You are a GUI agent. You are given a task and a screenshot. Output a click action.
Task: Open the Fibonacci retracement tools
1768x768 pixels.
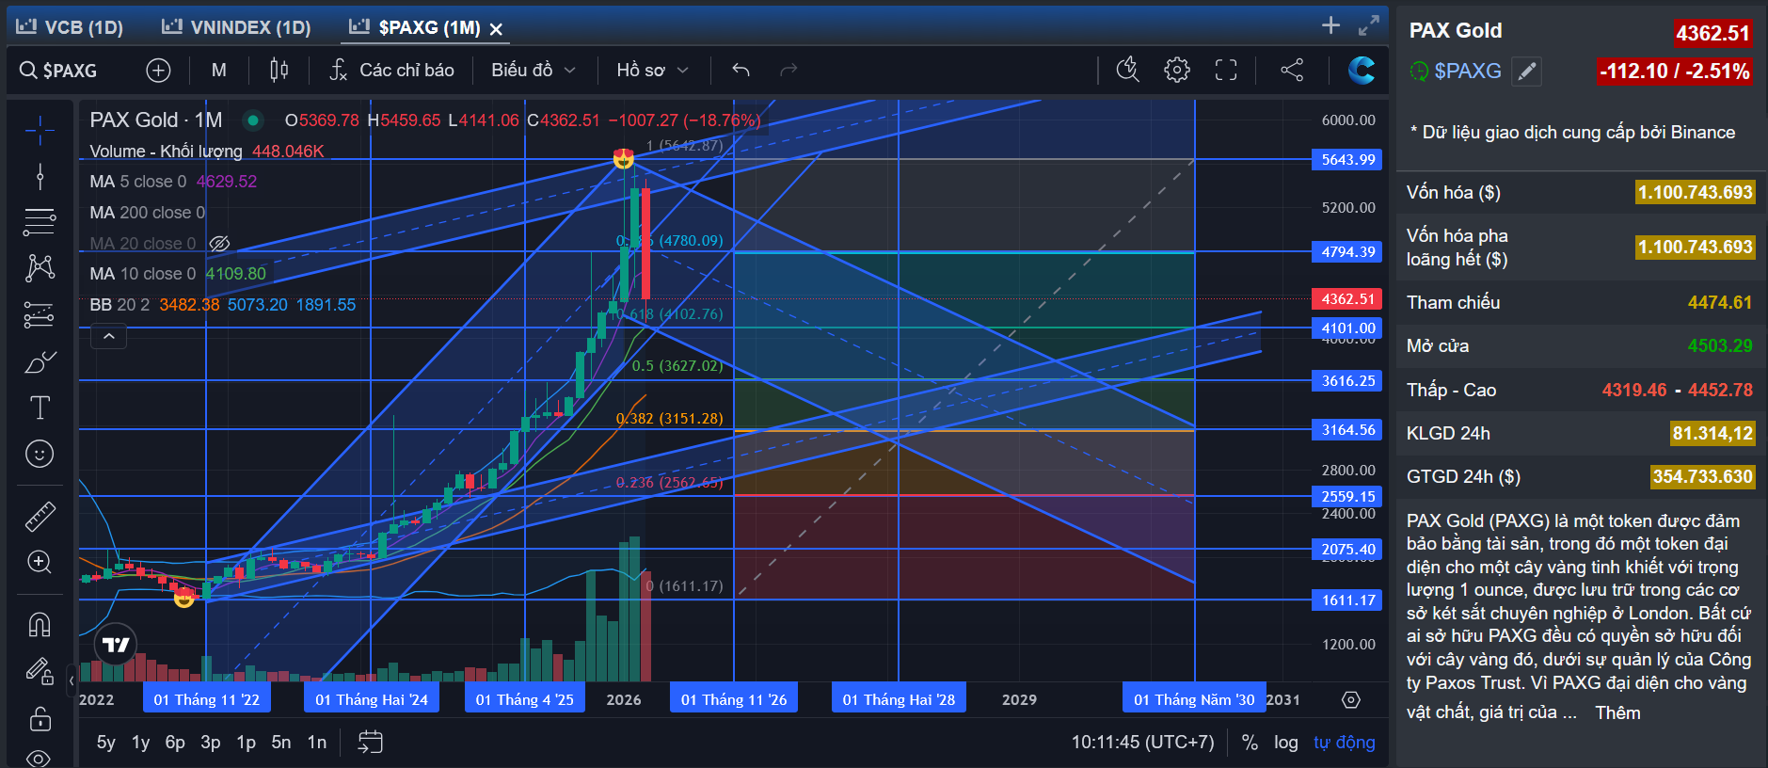[40, 222]
